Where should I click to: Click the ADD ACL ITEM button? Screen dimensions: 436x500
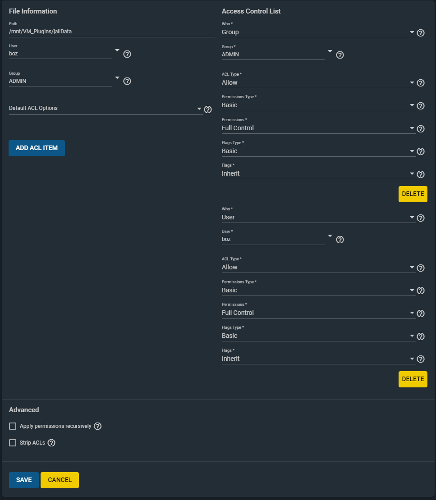pos(37,148)
